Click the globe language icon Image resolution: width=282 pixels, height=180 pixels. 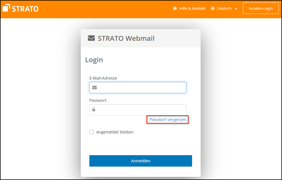click(x=213, y=8)
